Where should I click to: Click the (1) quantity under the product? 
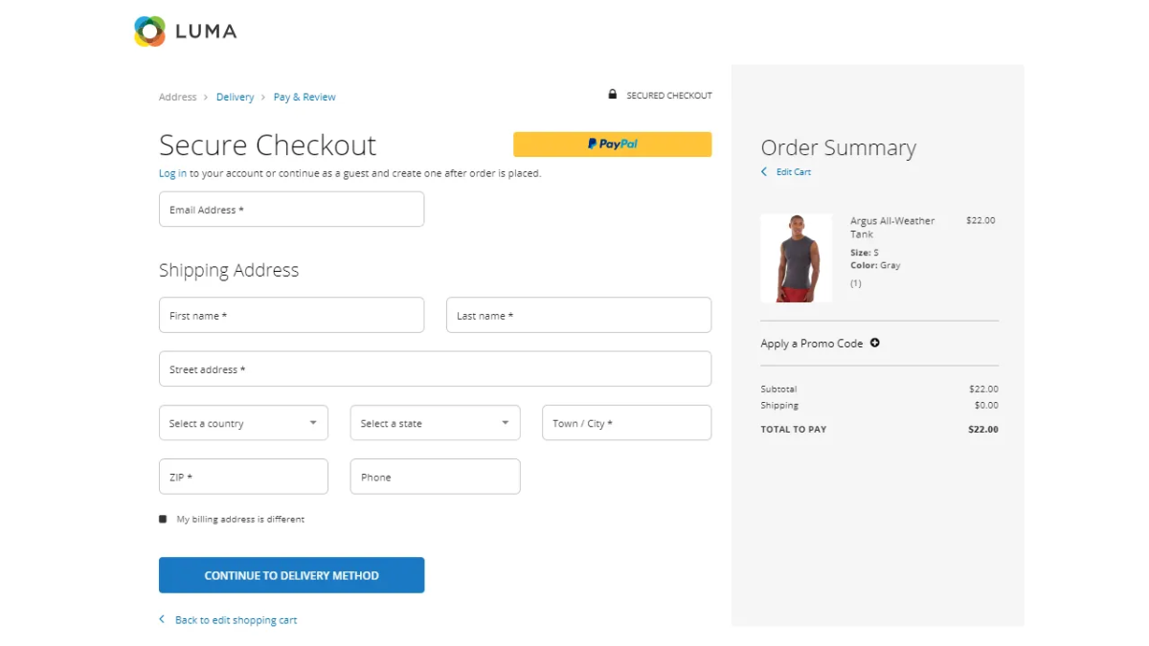point(856,283)
